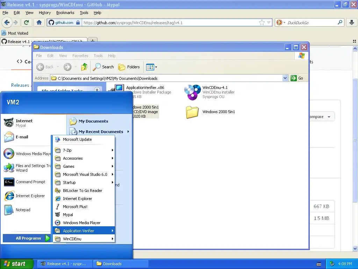Click the GitHub URL address field
Screen dimensions: 358x269
click(171, 22)
